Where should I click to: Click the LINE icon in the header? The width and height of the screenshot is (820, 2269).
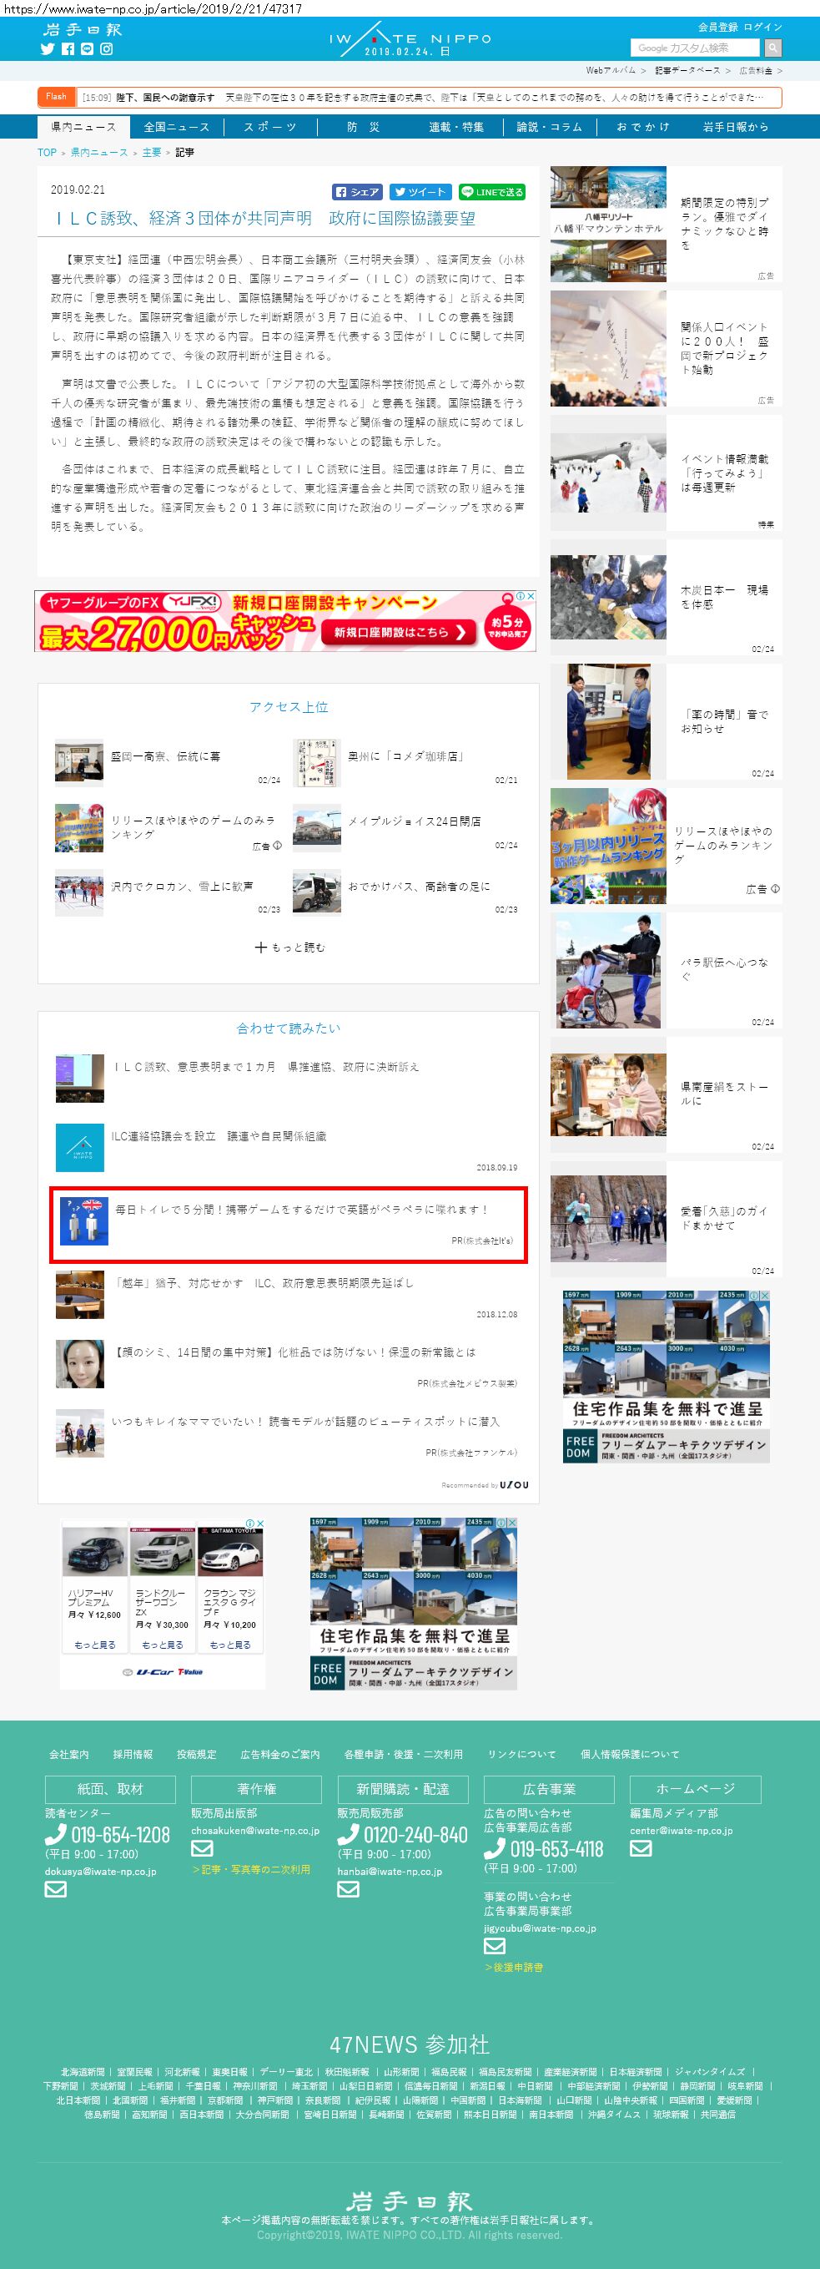(87, 49)
